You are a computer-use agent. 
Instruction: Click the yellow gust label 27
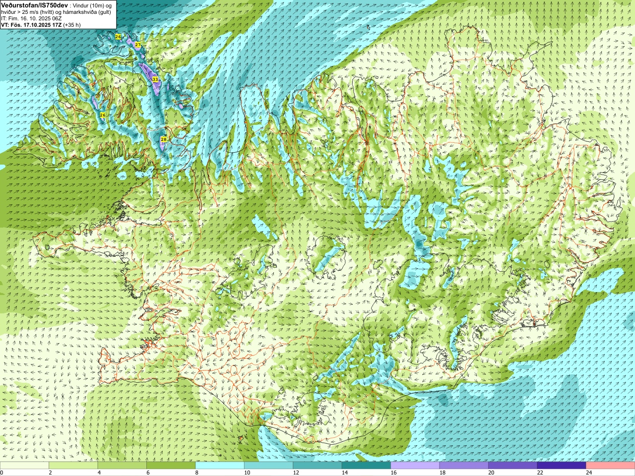(137, 45)
